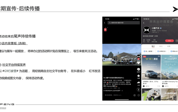Tap the Xiaohongshu profile back arrow
This screenshot has width=178, height=112.
[144, 23]
